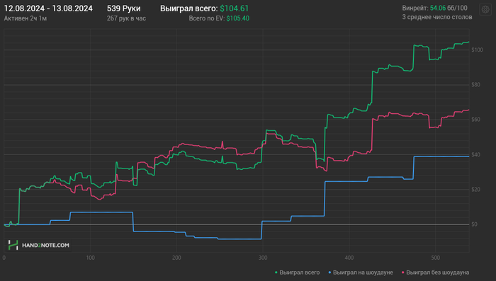Click the '3 среднее число столов' text
The image size is (496, 281).
click(x=437, y=17)
